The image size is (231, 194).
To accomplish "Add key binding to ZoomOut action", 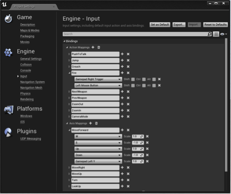I will [x=122, y=104].
